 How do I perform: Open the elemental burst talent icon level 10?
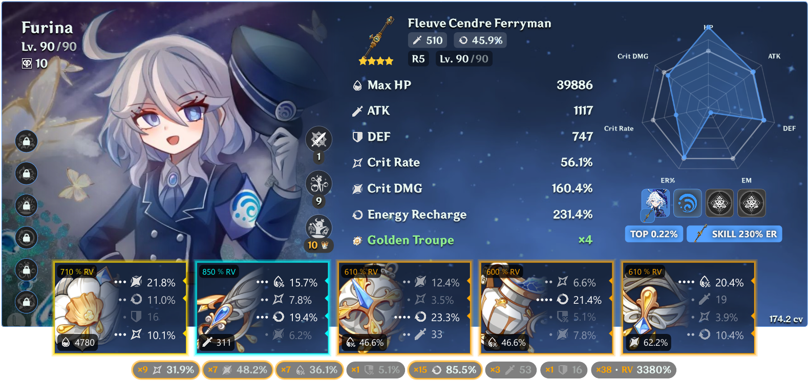point(319,228)
